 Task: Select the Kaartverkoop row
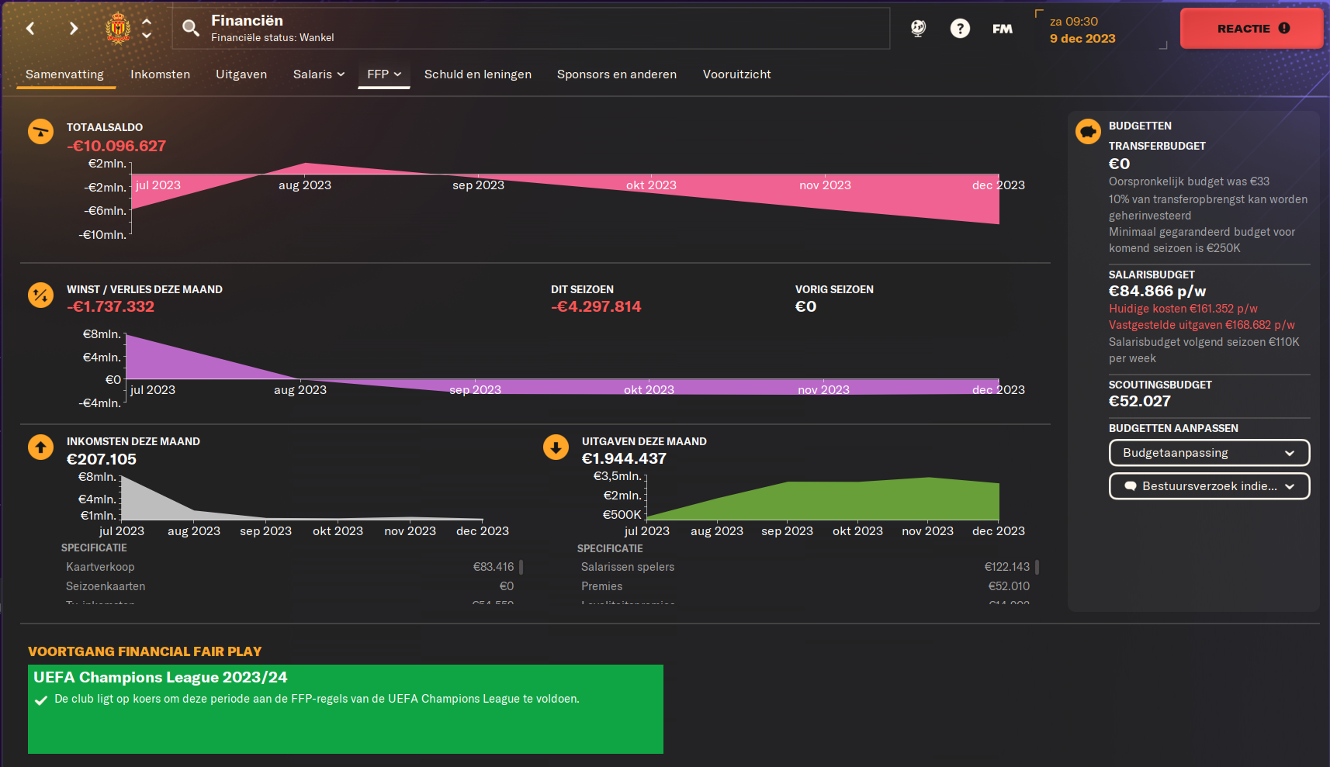[x=289, y=567]
